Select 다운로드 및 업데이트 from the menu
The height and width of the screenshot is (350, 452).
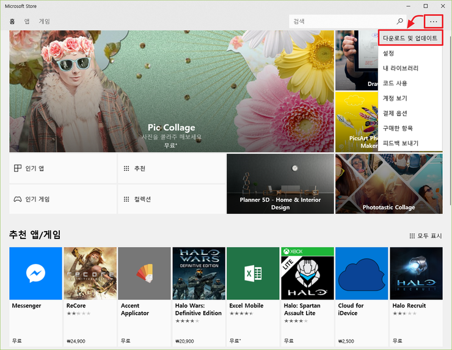[x=410, y=38]
